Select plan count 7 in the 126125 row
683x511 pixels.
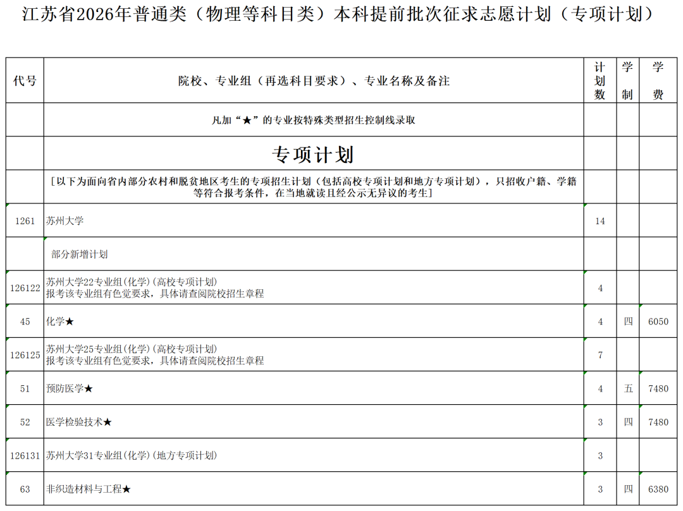[600, 354]
